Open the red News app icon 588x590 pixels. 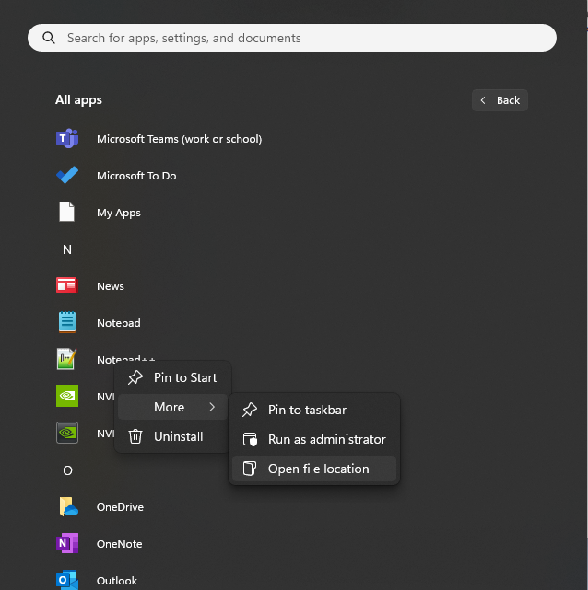tap(66, 285)
